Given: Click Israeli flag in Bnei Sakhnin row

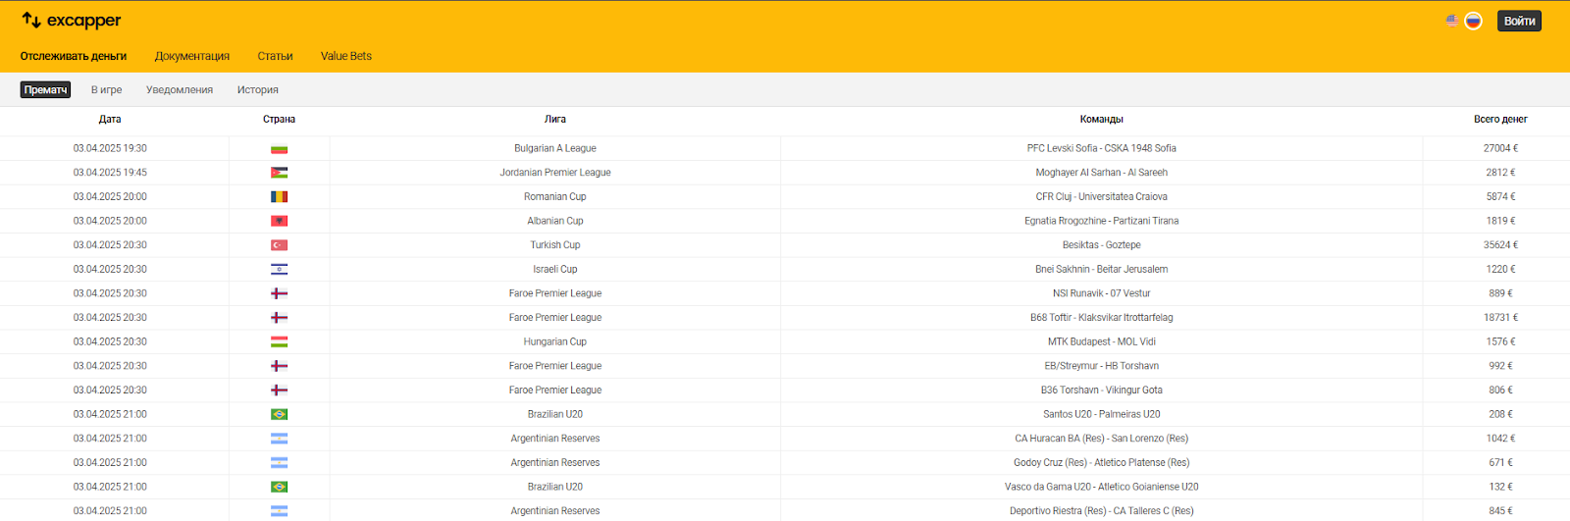Looking at the screenshot, I should pos(279,269).
